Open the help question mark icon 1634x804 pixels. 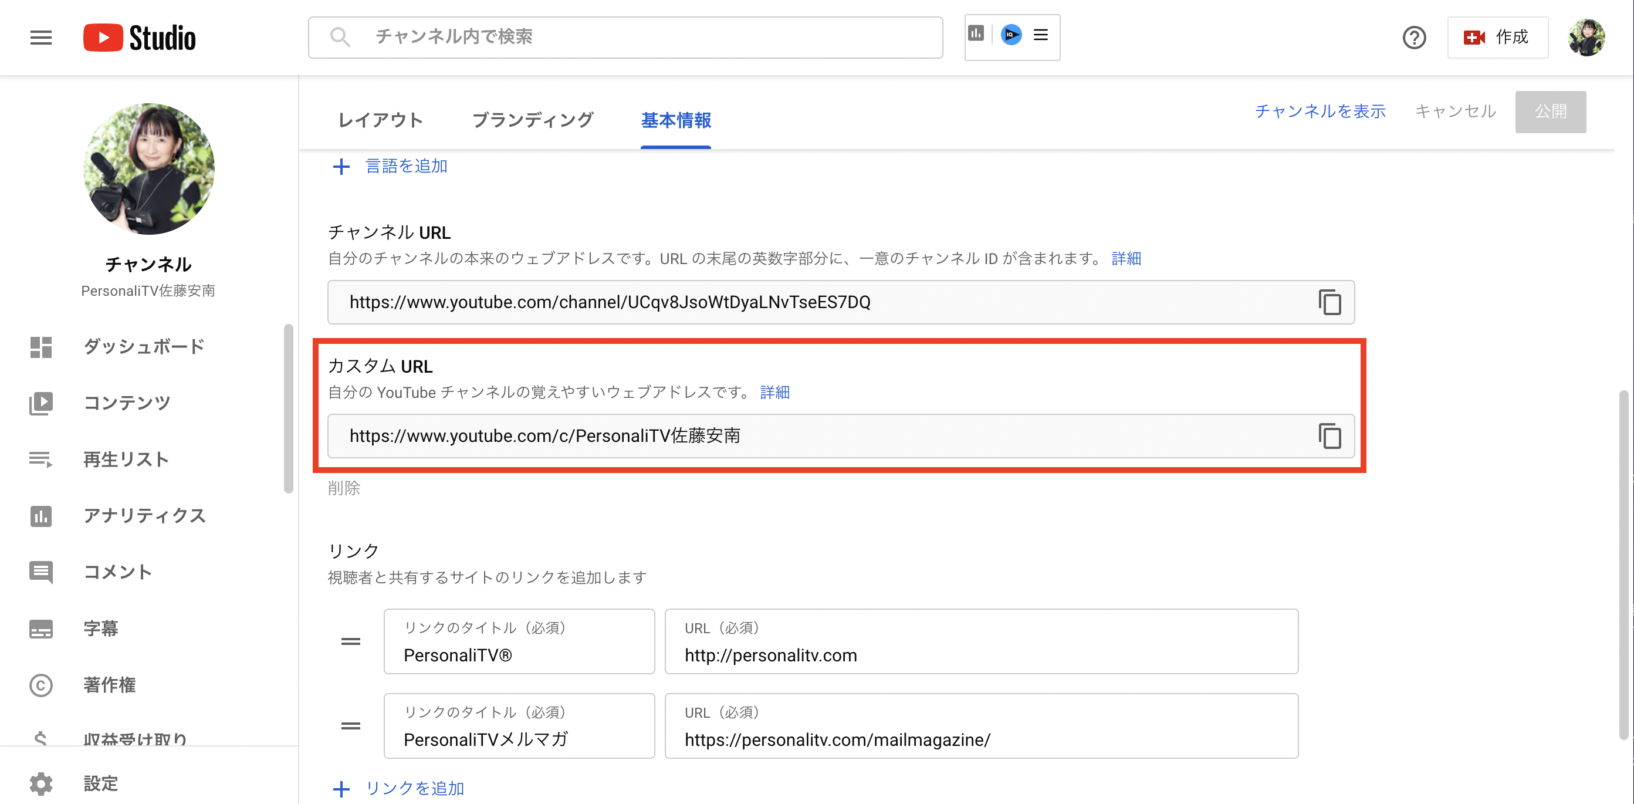(x=1414, y=38)
